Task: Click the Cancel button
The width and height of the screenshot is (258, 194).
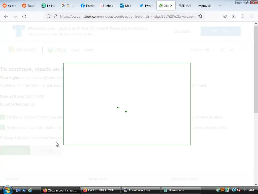Action: point(46,150)
